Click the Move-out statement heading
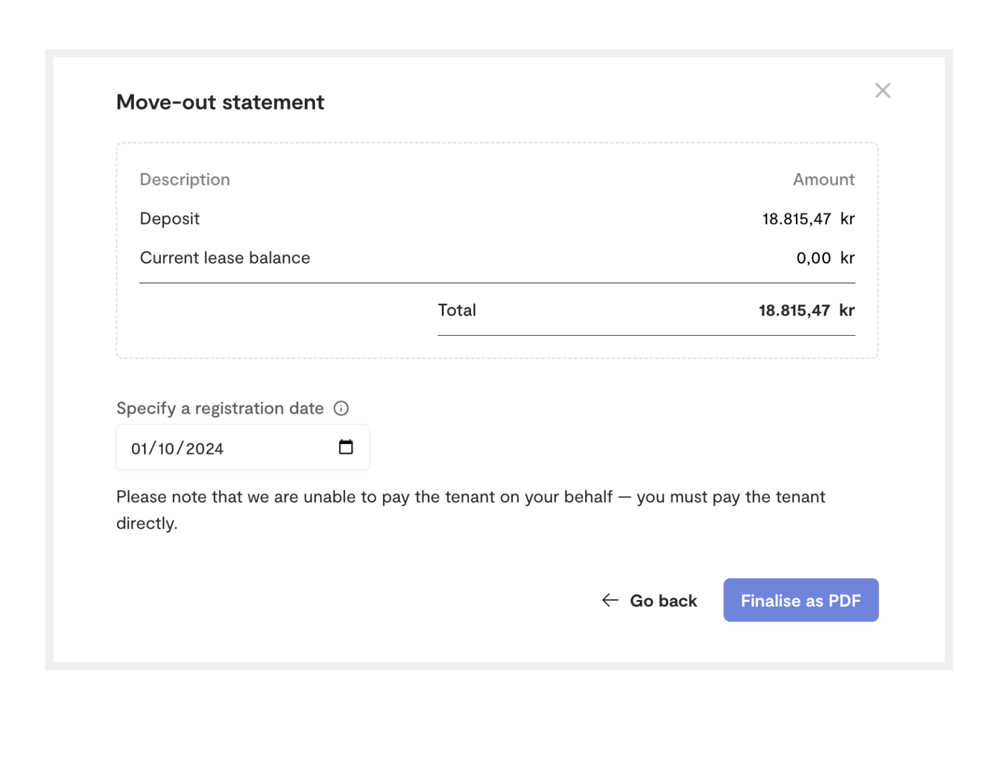 point(220,102)
